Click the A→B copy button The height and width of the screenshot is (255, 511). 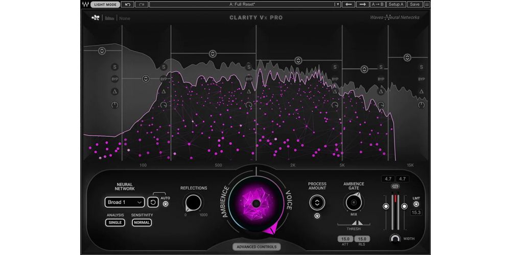point(378,5)
